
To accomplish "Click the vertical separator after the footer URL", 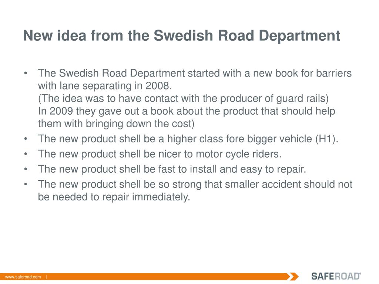I will [x=46, y=277].
